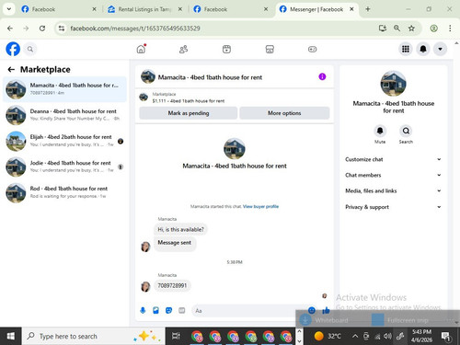Open the notifications bell in header

423,49
